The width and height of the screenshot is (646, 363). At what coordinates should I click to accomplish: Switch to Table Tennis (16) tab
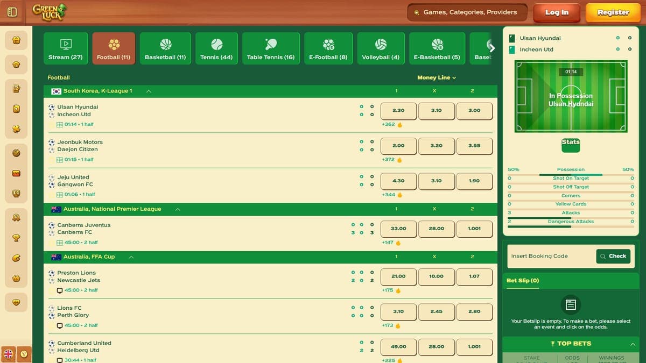tap(271, 48)
